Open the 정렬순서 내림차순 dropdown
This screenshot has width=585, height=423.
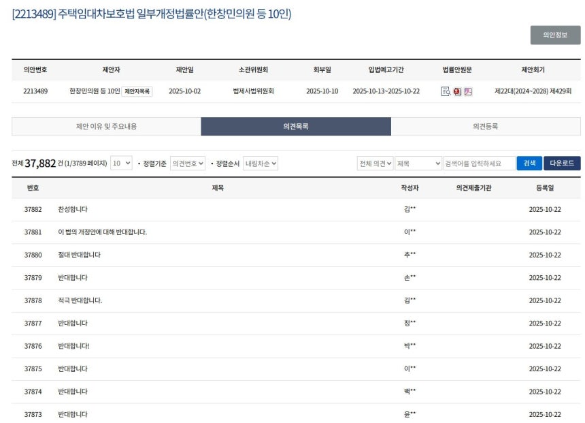coord(261,163)
